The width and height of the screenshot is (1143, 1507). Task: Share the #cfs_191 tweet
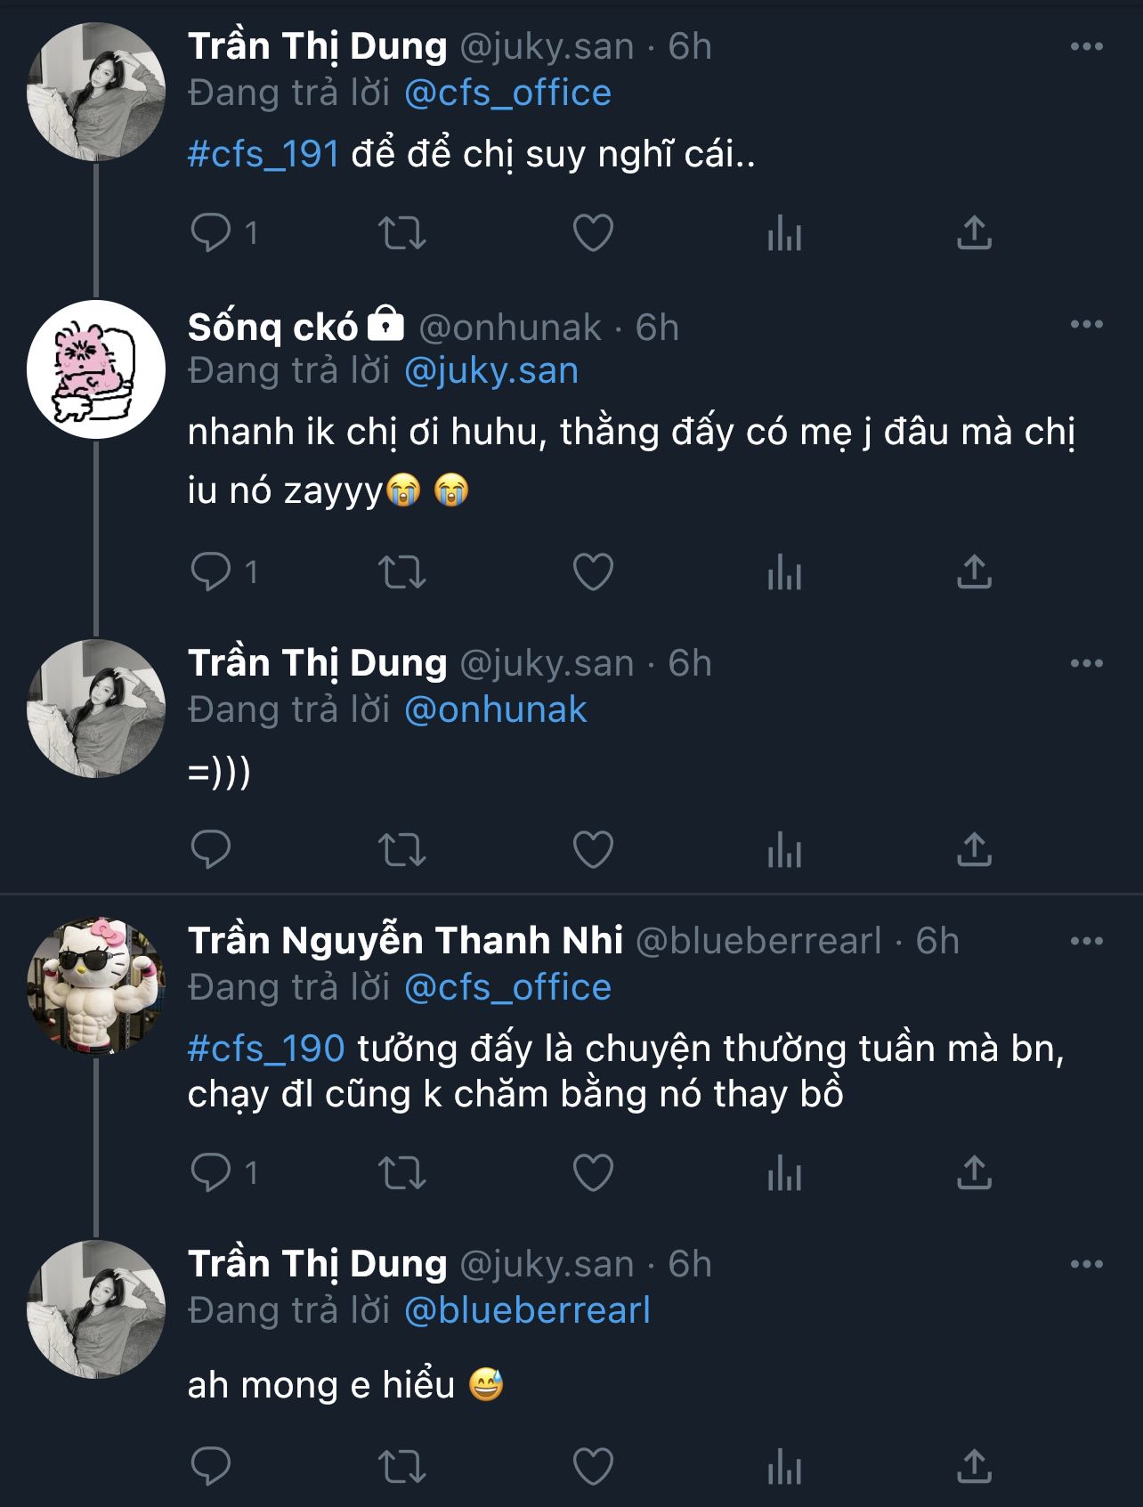(x=974, y=233)
